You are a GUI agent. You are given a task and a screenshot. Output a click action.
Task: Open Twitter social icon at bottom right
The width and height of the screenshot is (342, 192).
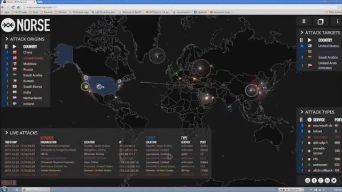pos(333,180)
